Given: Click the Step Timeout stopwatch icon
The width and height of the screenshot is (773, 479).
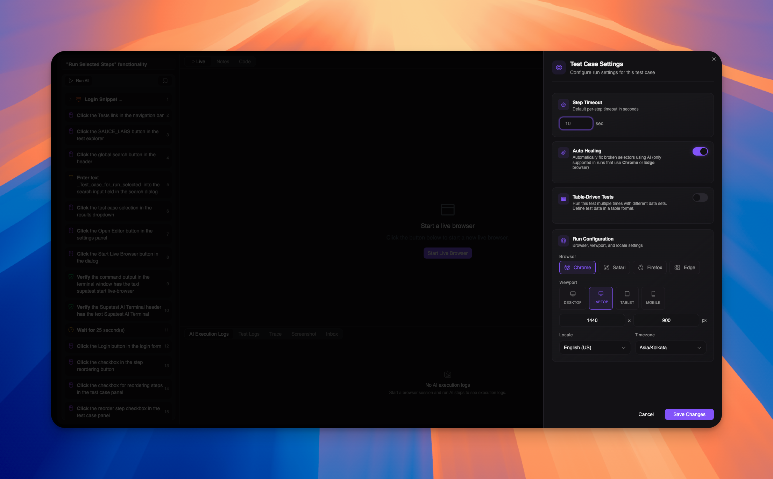Looking at the screenshot, I should click(x=563, y=105).
